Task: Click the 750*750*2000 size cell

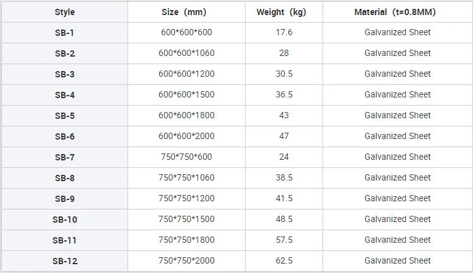Action: pyautogui.click(x=186, y=261)
